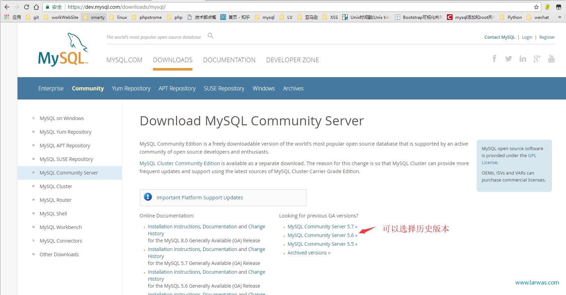Open the Python bookmark folder

pyautogui.click(x=511, y=17)
